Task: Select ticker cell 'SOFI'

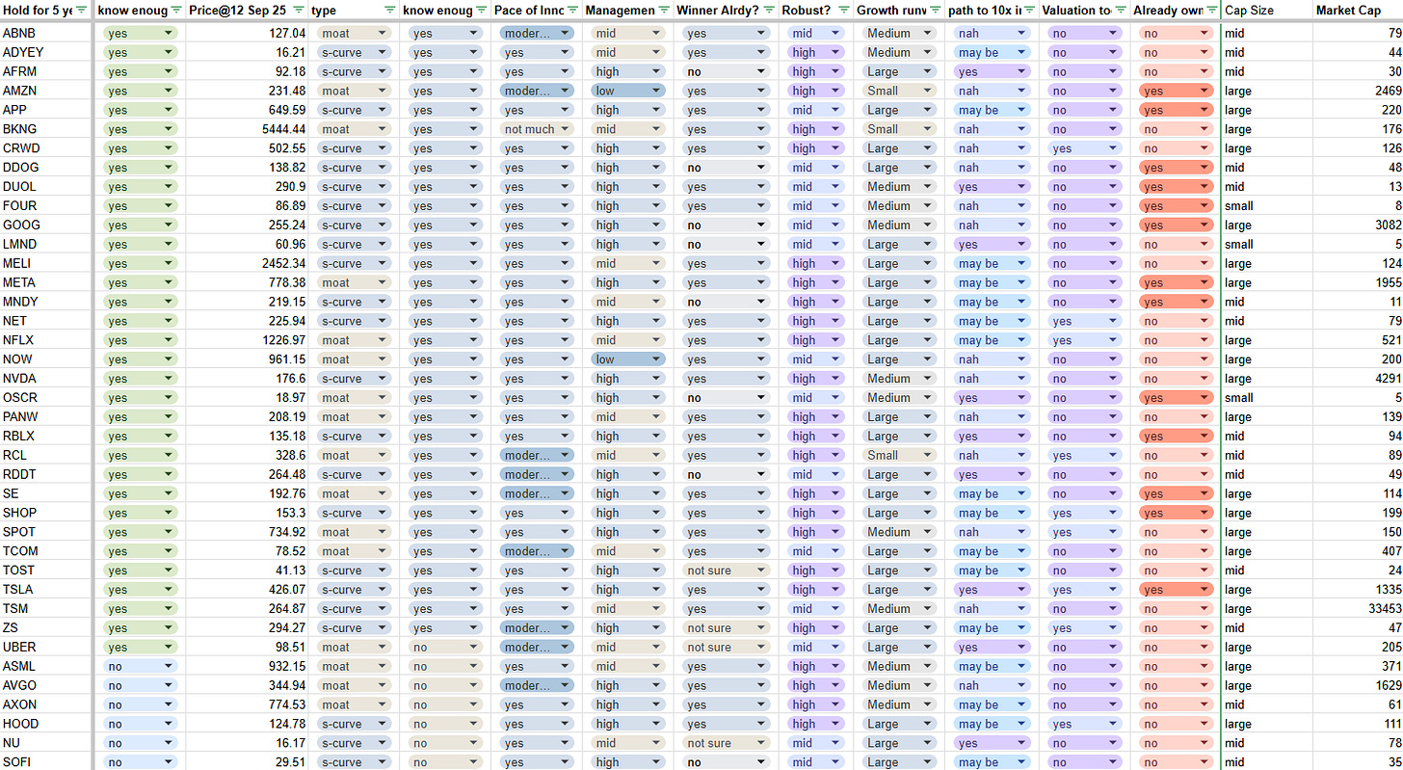Action: 47,762
